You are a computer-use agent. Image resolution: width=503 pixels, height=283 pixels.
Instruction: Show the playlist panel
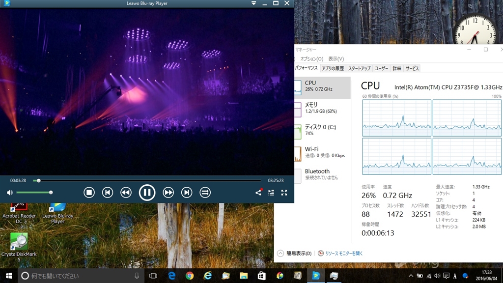tap(271, 193)
